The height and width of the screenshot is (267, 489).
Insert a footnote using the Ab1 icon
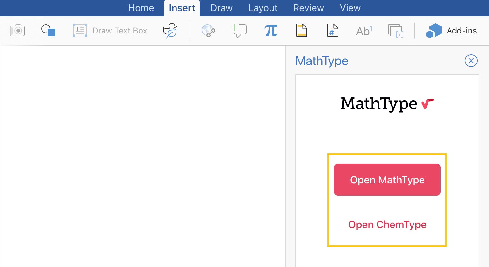[x=364, y=31]
